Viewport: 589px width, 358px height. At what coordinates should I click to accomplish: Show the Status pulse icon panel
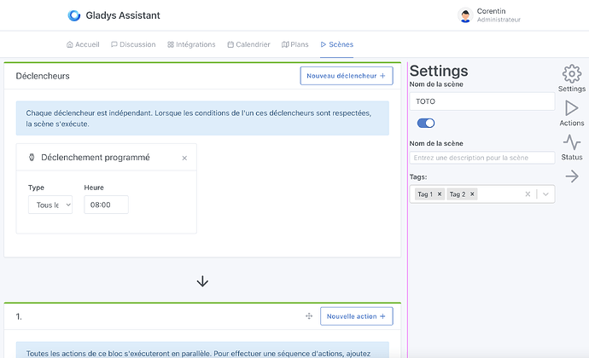[571, 143]
